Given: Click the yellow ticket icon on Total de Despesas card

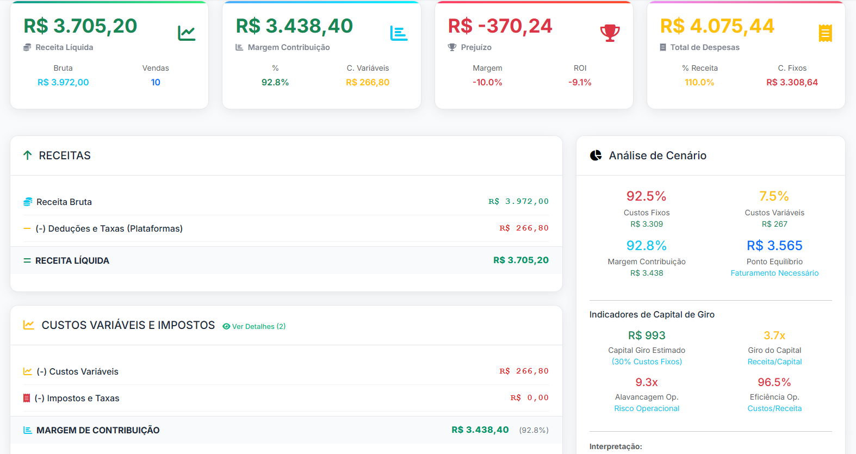Looking at the screenshot, I should [827, 33].
